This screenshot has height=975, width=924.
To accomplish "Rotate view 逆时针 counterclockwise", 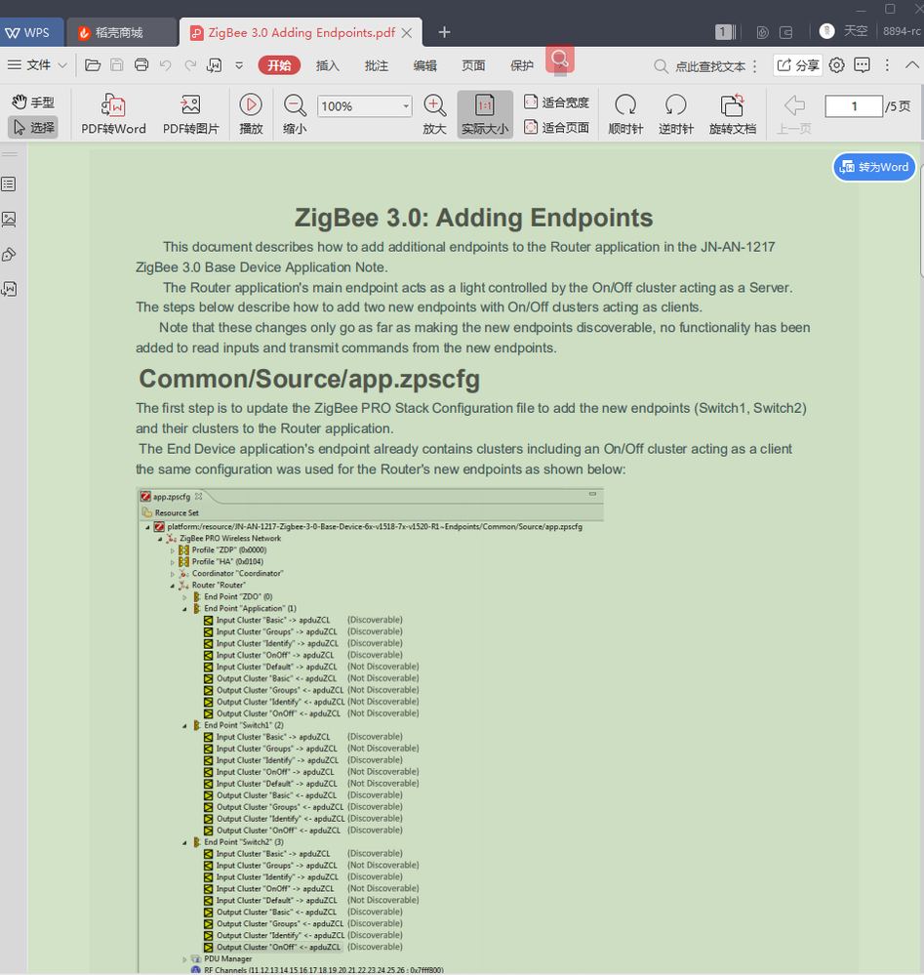I will 676,114.
